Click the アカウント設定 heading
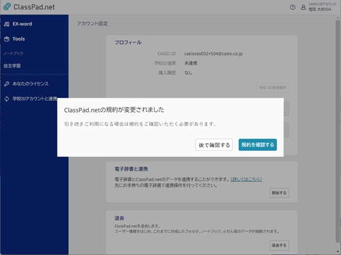341x255 pixels. [92, 23]
